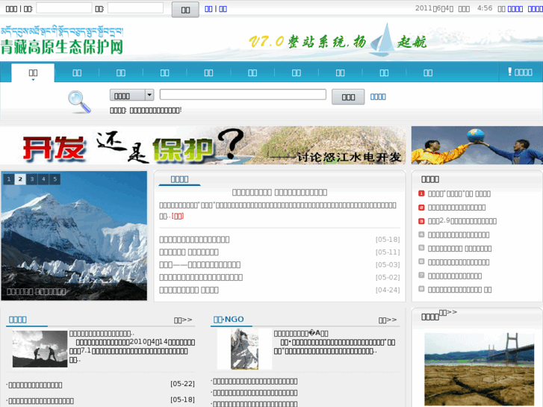Open news item dated 05-11
The height and width of the screenshot is (407, 543).
click(x=189, y=252)
